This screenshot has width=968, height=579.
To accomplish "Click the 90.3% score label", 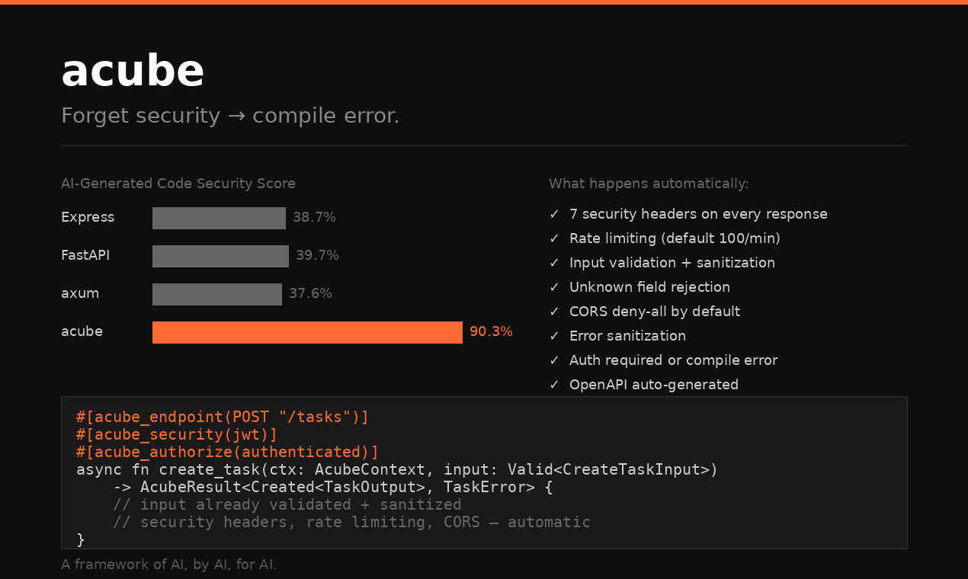I will click(491, 332).
